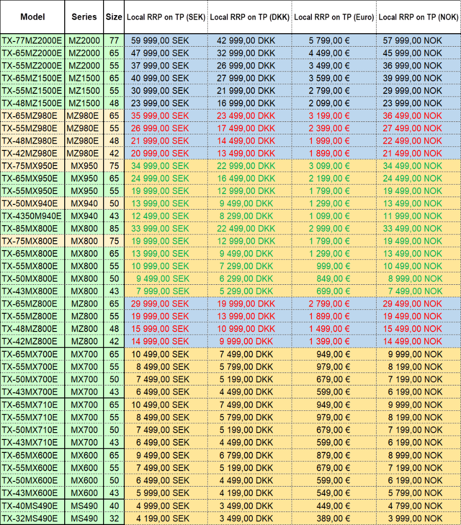
Task: Click the 27 999,00 DKK cell
Action: pos(249,78)
